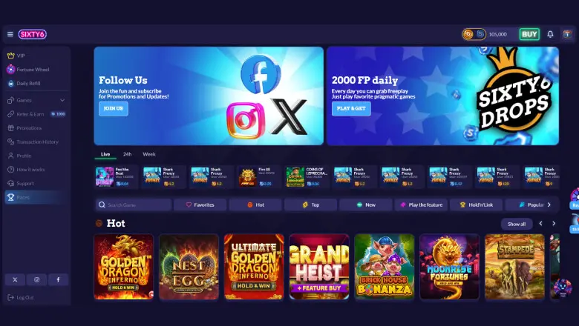579x326 pixels.
Task: Toggle the gold/sweeps coin currency switch
Action: click(x=474, y=34)
